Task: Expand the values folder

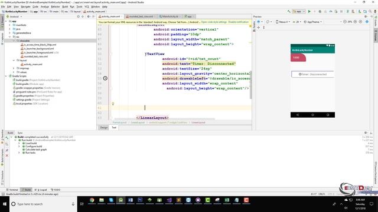Action: [14, 72]
